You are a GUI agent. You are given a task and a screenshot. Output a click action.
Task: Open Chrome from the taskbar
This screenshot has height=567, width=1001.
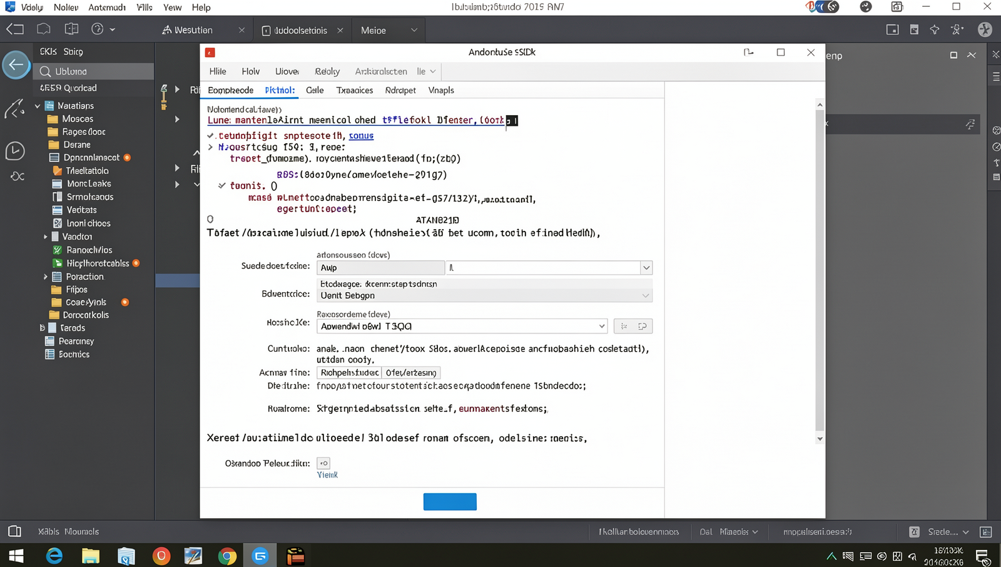pyautogui.click(x=227, y=556)
